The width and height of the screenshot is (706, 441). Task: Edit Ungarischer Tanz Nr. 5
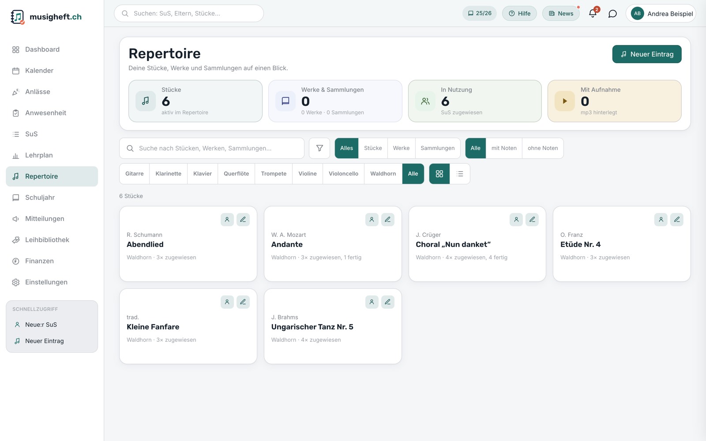[388, 302]
